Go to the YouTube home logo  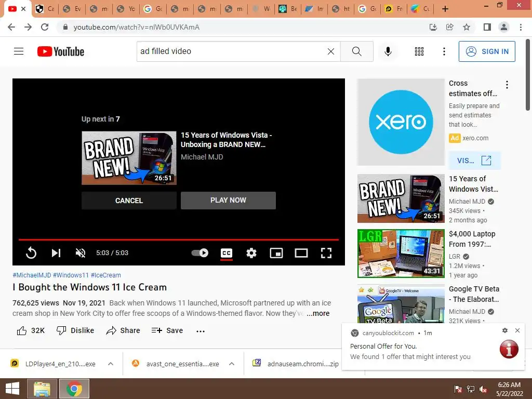pos(61,51)
